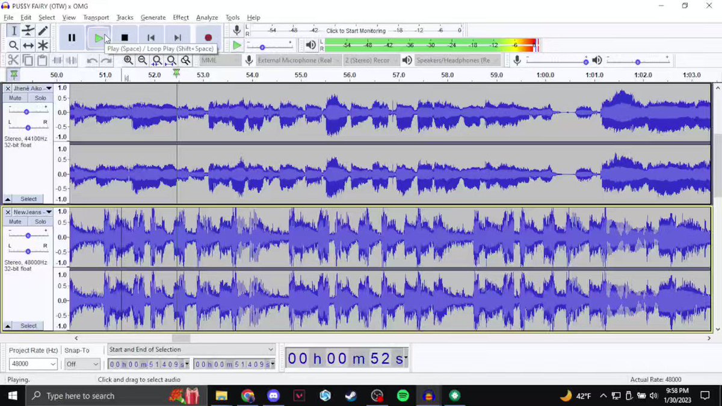Solo the Jhené Aiko track
The height and width of the screenshot is (406, 722).
(x=40, y=98)
